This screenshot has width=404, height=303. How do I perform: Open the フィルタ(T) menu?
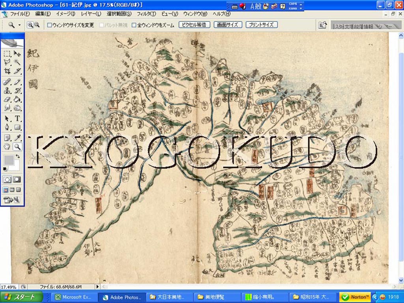tap(146, 14)
